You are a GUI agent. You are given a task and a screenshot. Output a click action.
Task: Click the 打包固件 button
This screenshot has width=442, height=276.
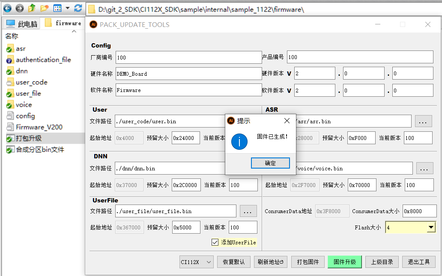308,261
